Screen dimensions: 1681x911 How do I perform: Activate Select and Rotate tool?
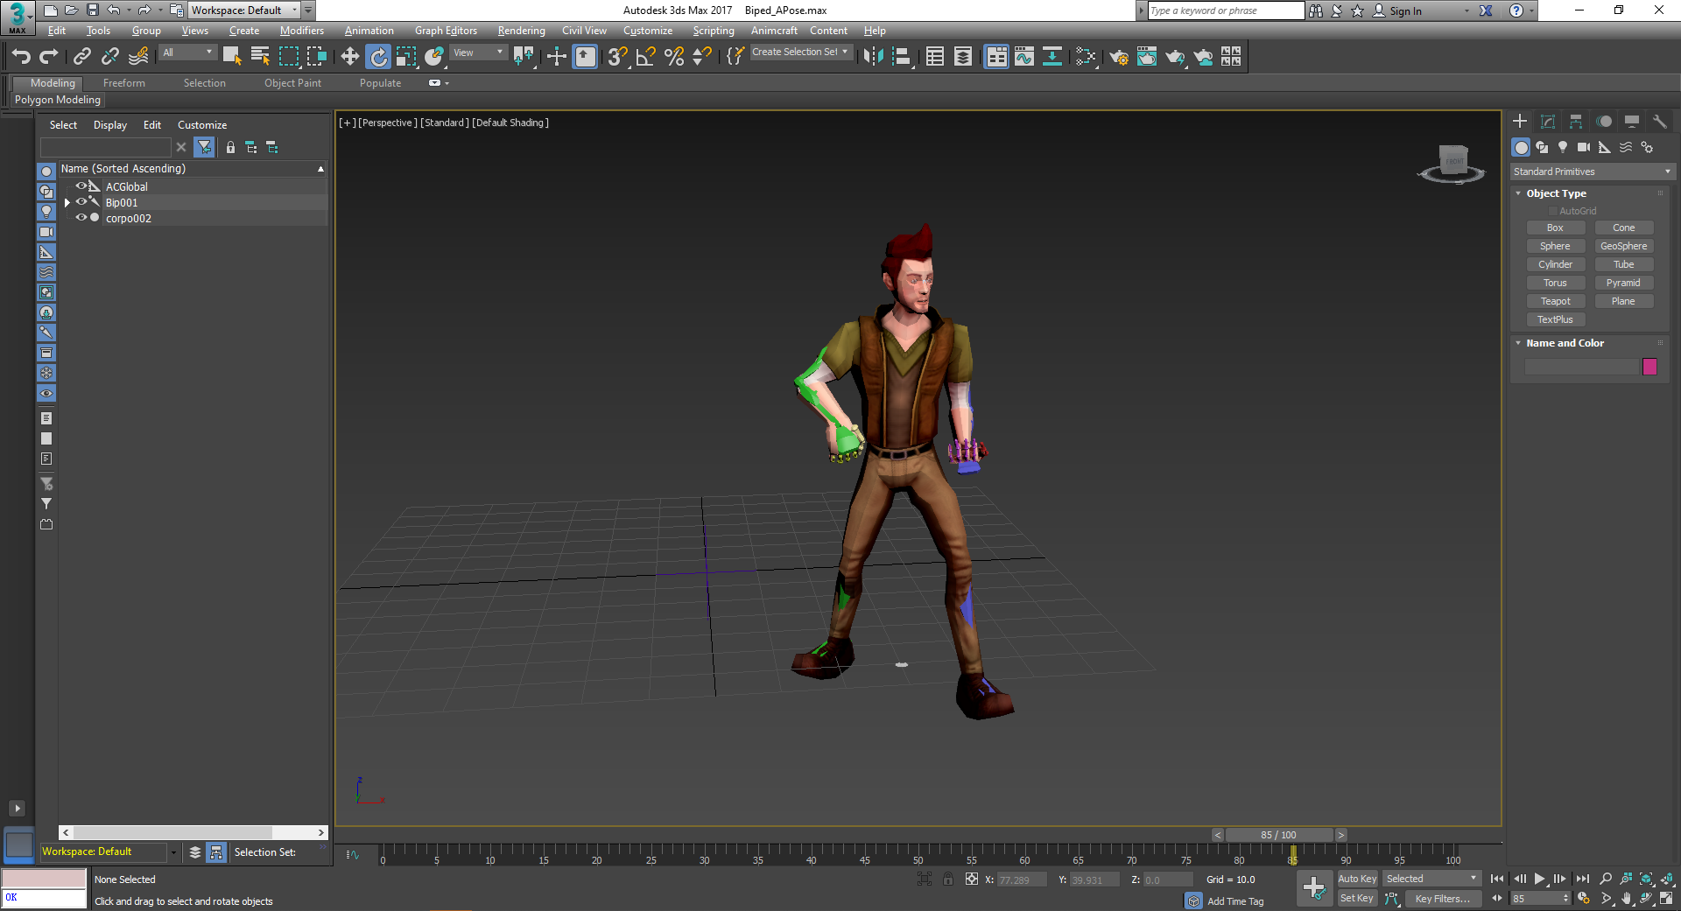point(378,57)
